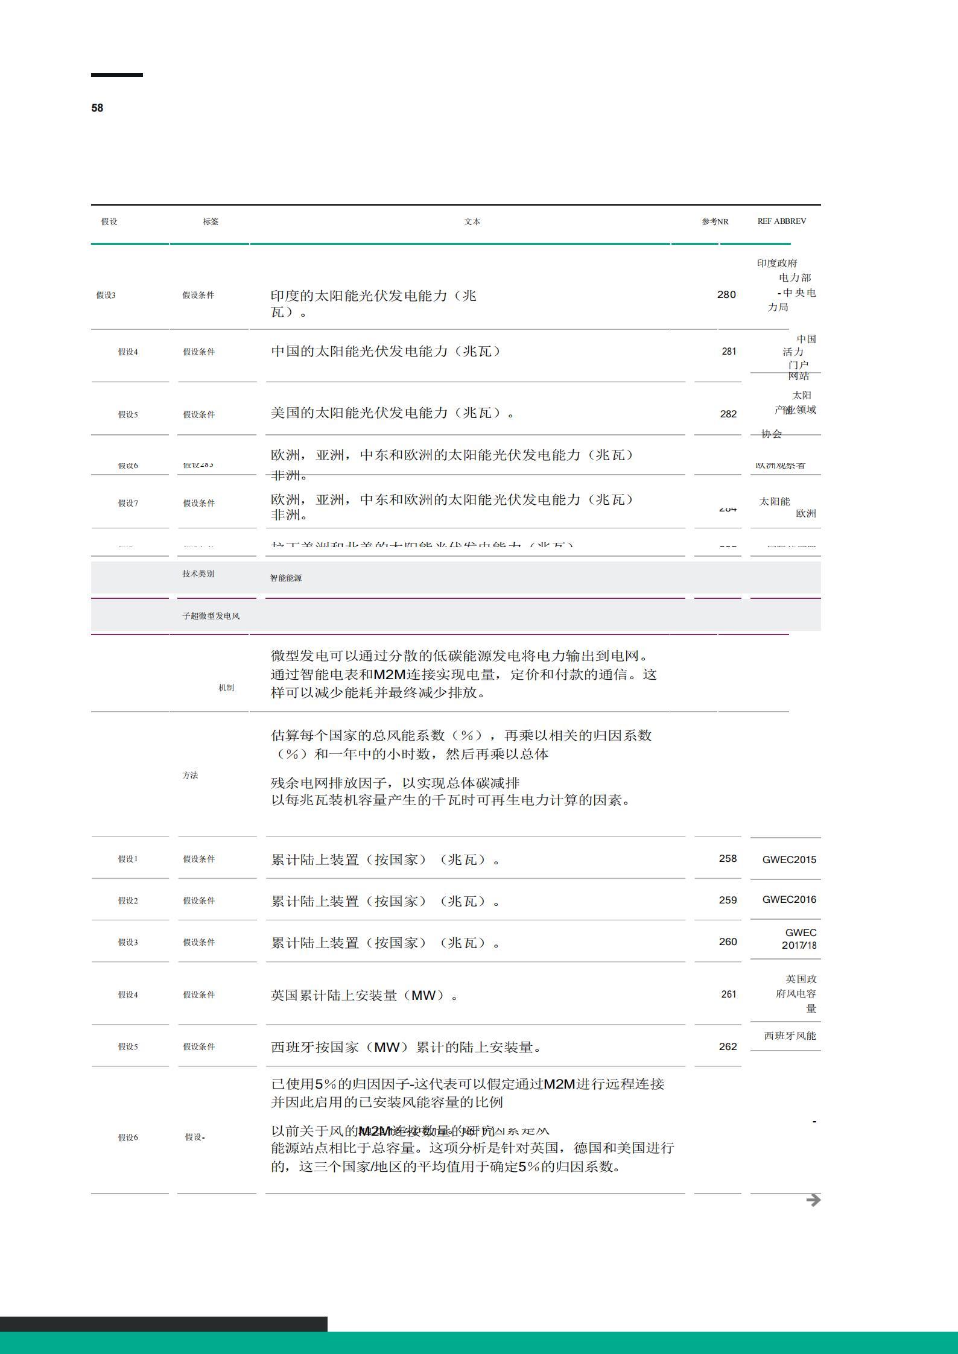Click the GWEC2015 abbreviation

tap(789, 859)
